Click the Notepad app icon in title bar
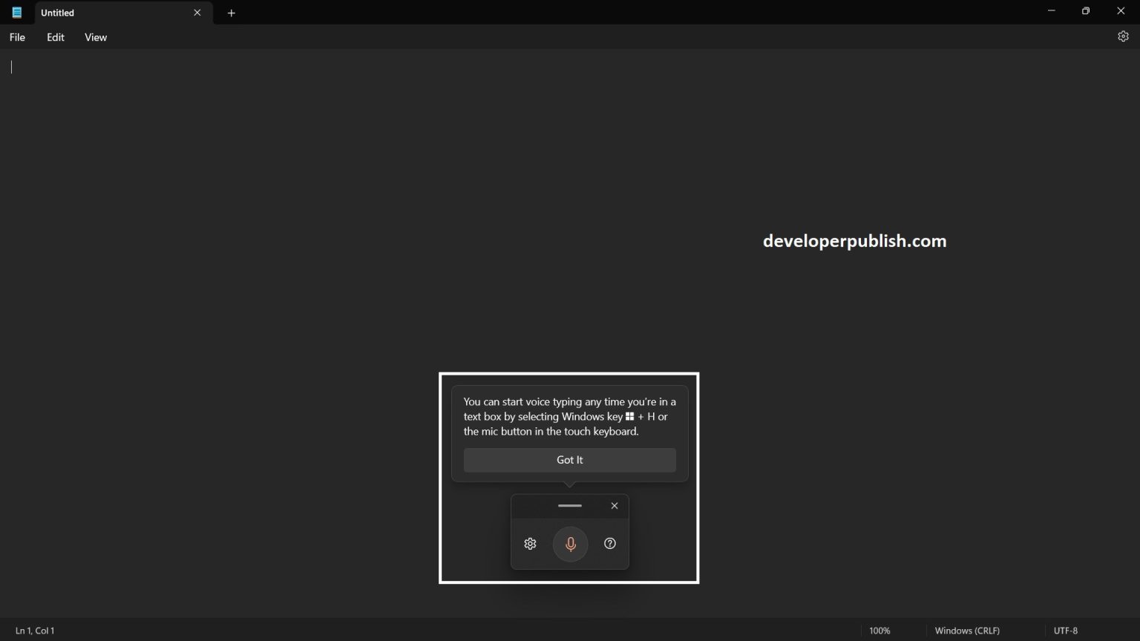Image resolution: width=1140 pixels, height=641 pixels. coord(16,13)
